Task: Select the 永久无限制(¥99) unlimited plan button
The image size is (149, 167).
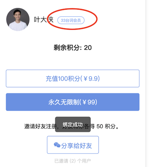Action: [x=73, y=102]
